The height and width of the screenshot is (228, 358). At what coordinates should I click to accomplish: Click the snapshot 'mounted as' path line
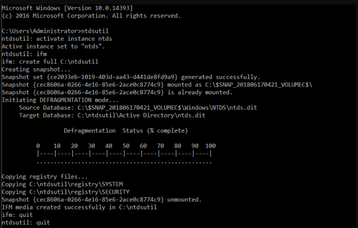coord(157,85)
